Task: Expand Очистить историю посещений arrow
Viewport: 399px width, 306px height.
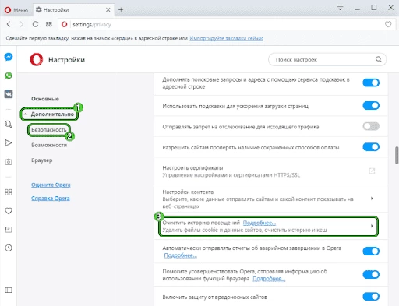Action: [x=372, y=226]
